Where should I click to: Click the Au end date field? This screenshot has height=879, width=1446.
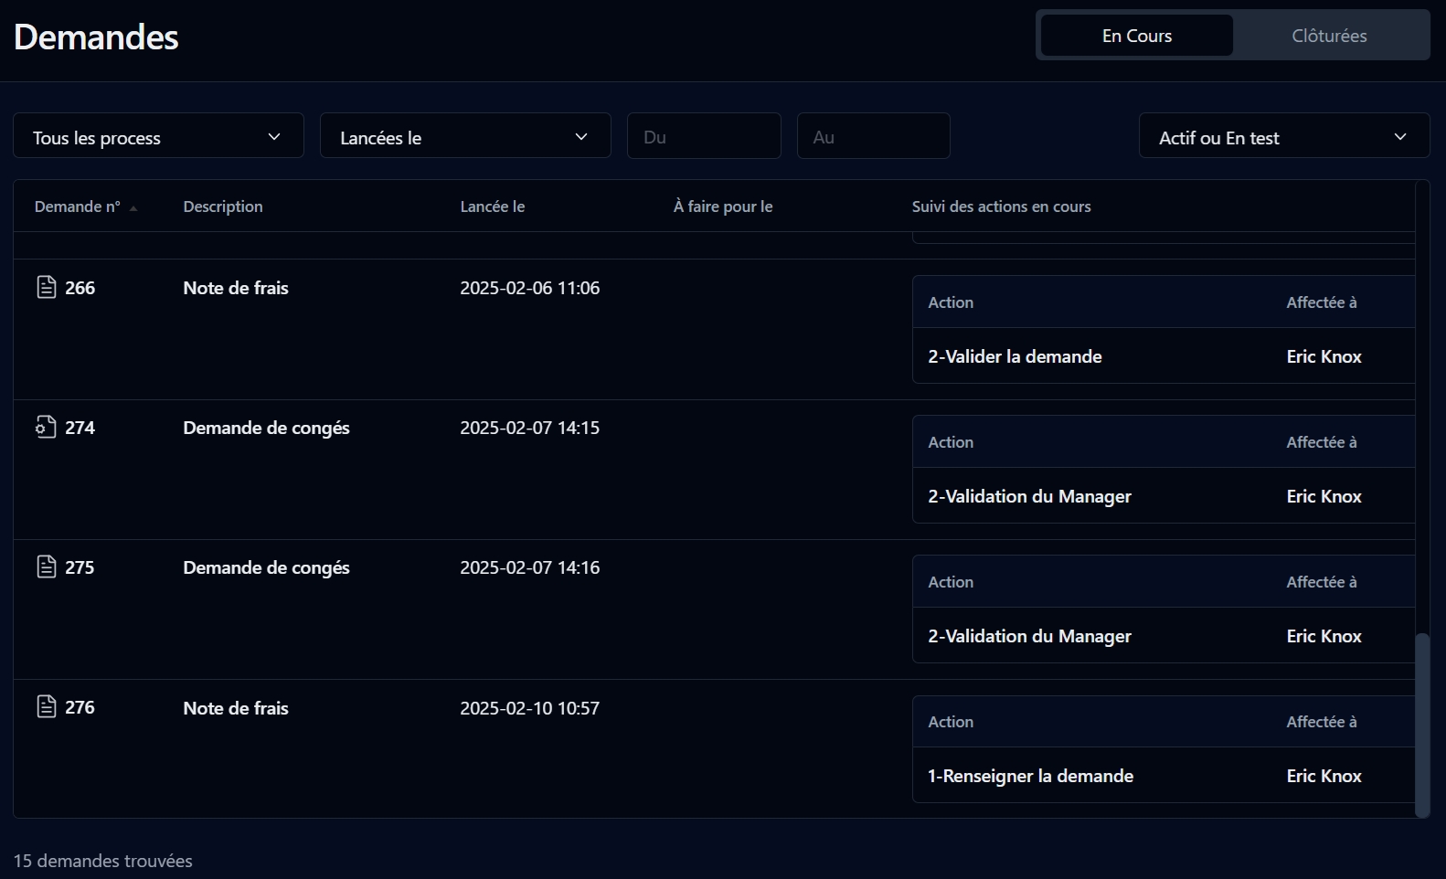click(x=873, y=137)
